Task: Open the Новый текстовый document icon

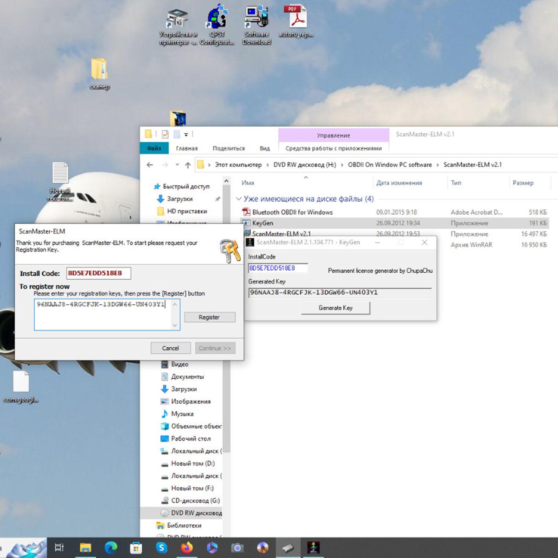Action: pos(60,182)
